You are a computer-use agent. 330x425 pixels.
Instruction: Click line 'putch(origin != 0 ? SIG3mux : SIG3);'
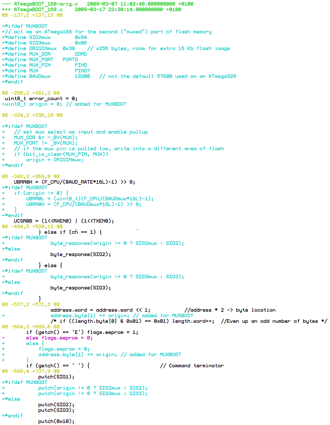point(93,393)
